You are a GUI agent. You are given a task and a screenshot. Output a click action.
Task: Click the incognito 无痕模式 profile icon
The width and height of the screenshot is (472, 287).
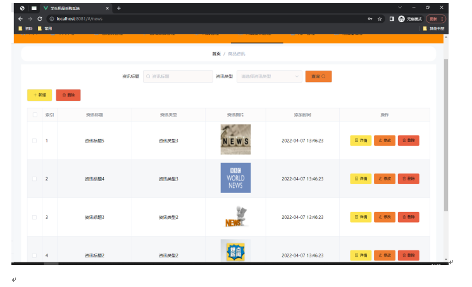click(x=401, y=19)
